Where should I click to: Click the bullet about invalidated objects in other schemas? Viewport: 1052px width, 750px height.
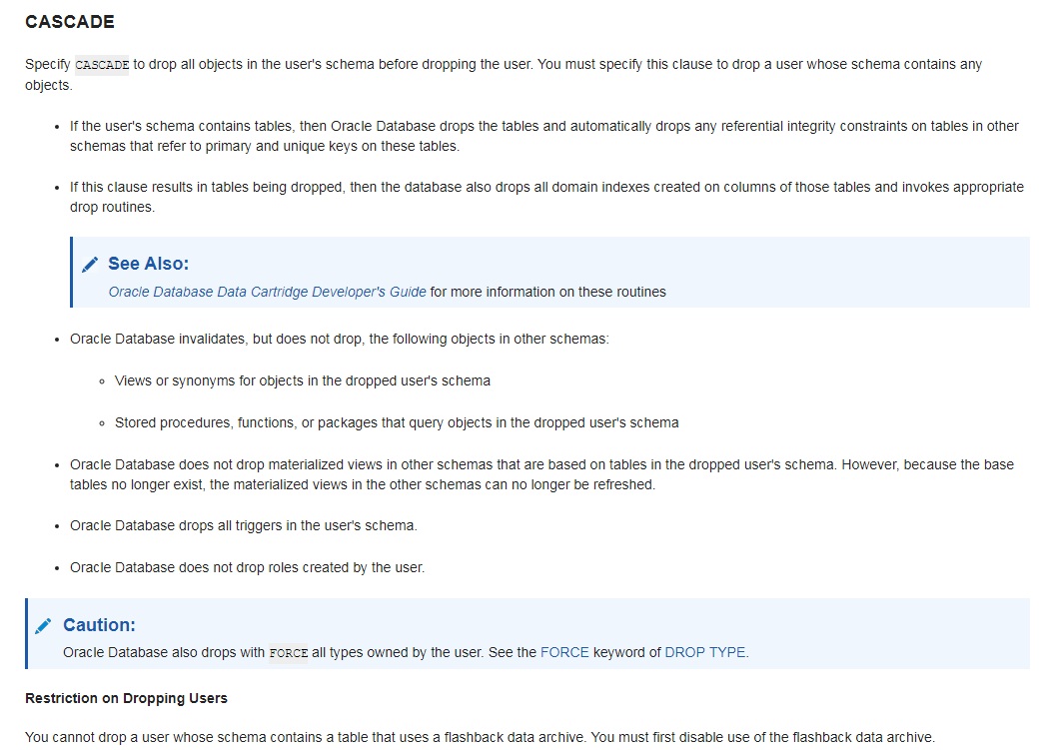[x=340, y=339]
